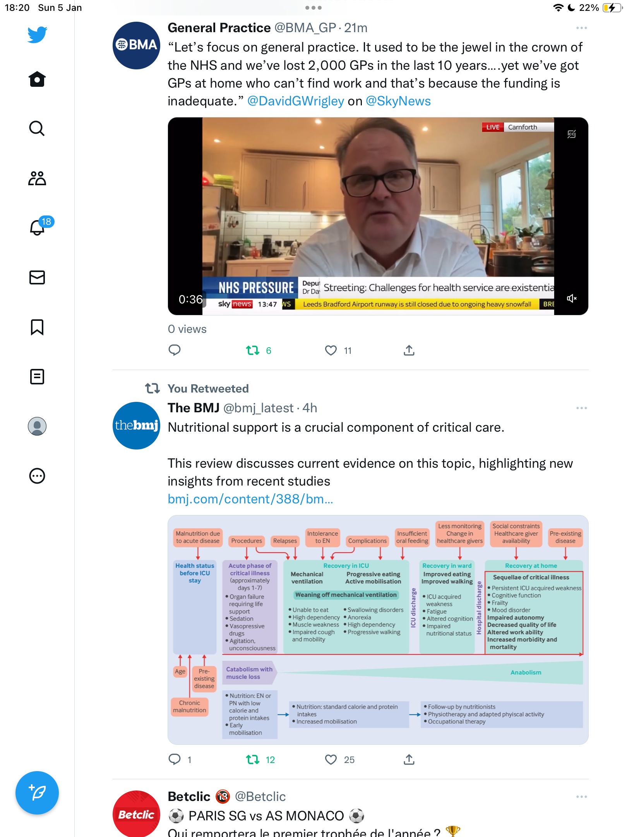Open @DavidGWrigley mention link

point(296,101)
